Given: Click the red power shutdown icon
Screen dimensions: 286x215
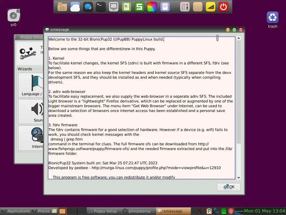Looking at the screenshot, I should [x=223, y=7].
